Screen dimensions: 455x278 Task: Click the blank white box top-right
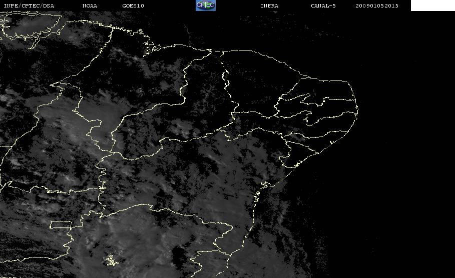432,5
